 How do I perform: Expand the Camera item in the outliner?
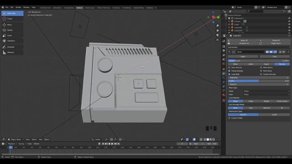(x=229, y=21)
